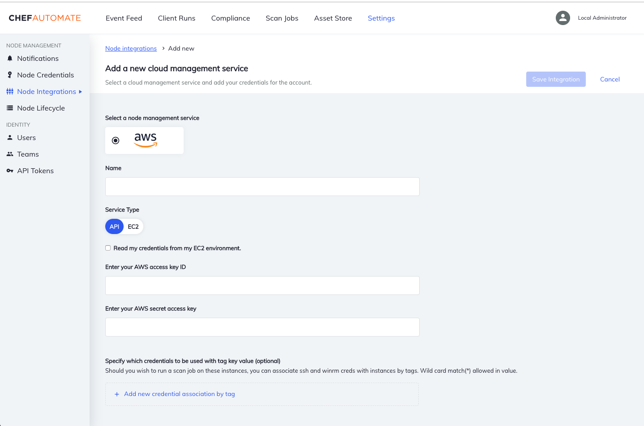This screenshot has height=426, width=644.
Task: Select the AWS service radio button
Action: 115,140
